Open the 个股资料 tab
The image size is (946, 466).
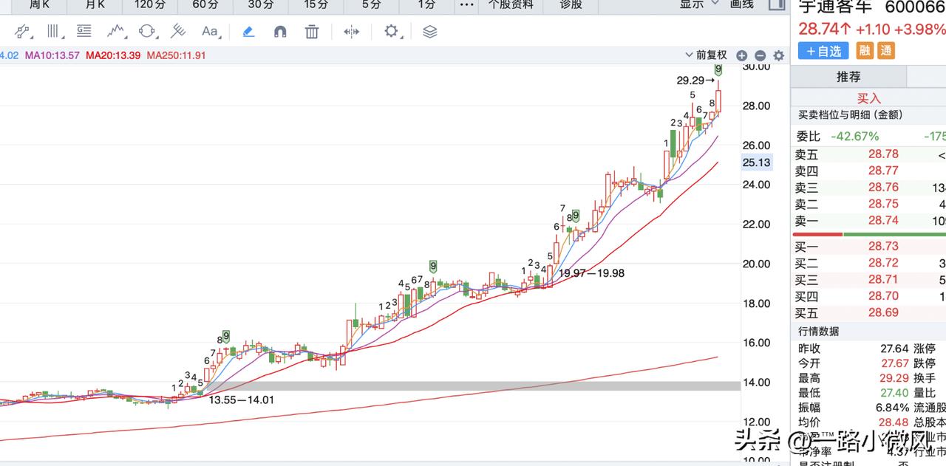[511, 4]
